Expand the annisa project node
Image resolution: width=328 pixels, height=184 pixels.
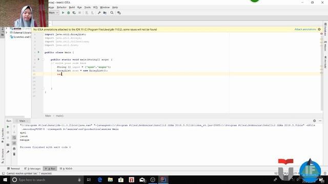tap(7, 29)
